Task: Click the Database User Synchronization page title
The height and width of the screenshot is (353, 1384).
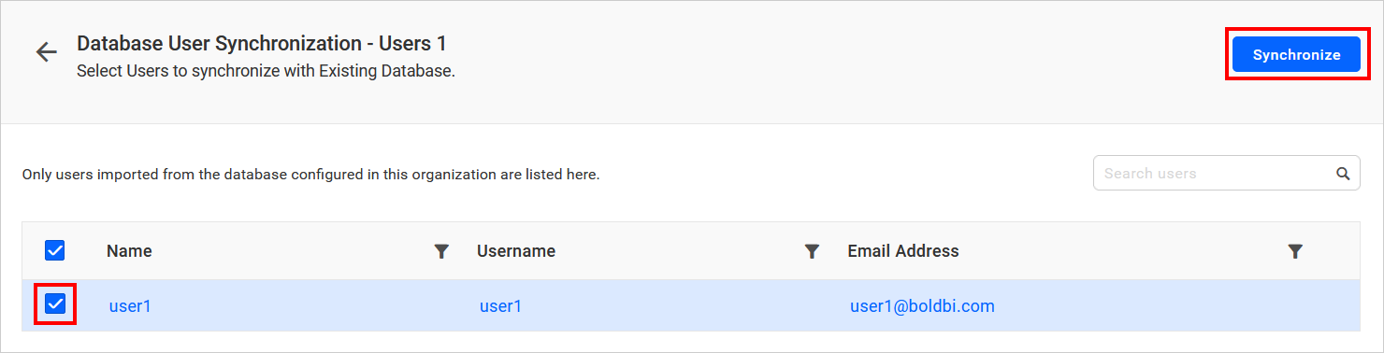Action: click(x=262, y=43)
